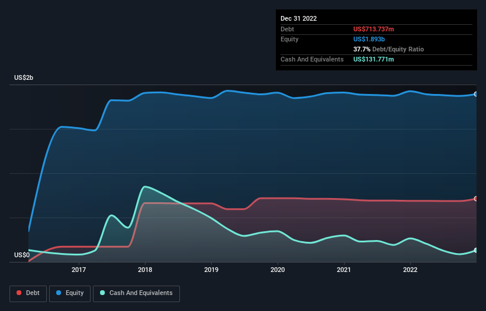This screenshot has height=311, width=486.
Task: Click the Debt endpoint marker at Dec 2022
Action: 476,199
